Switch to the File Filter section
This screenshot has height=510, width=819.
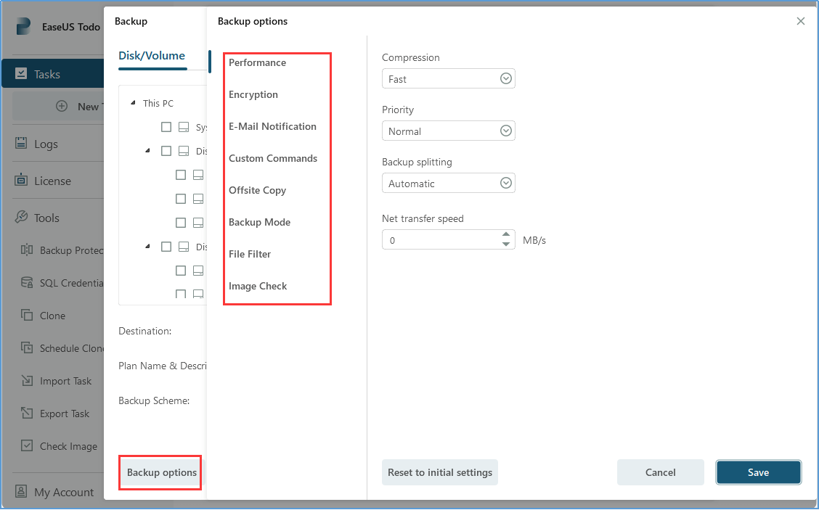click(250, 254)
